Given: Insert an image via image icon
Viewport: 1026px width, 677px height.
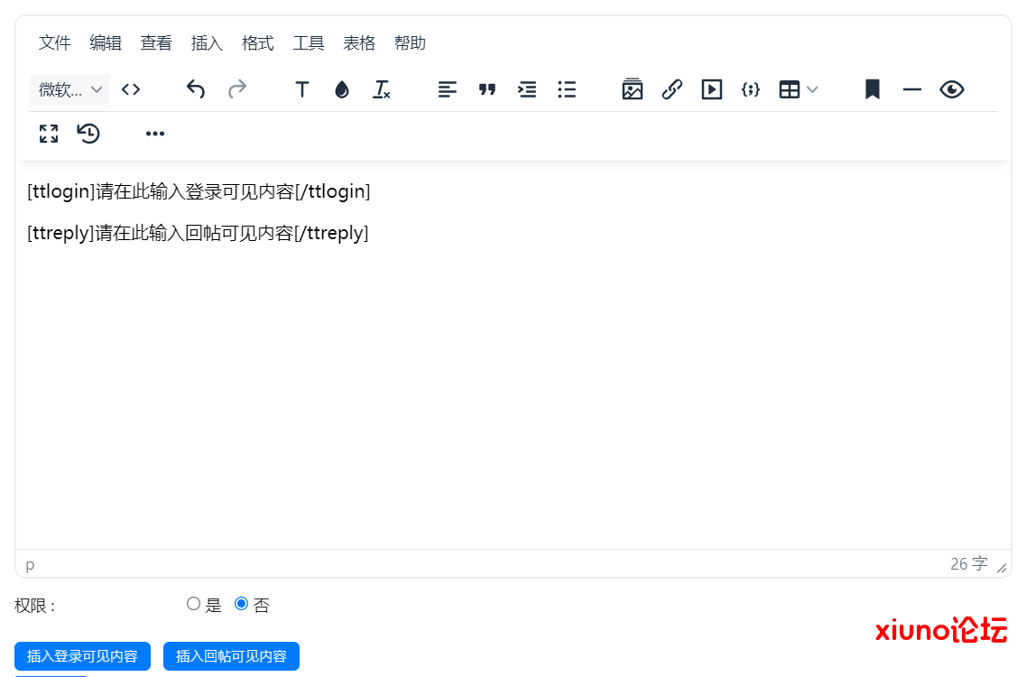Looking at the screenshot, I should (x=632, y=89).
